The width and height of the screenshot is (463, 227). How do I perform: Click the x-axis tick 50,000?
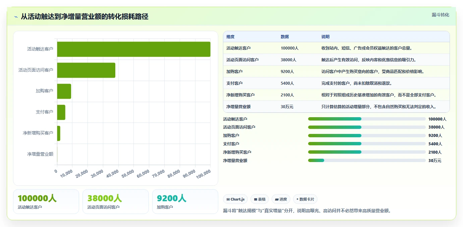(128, 173)
